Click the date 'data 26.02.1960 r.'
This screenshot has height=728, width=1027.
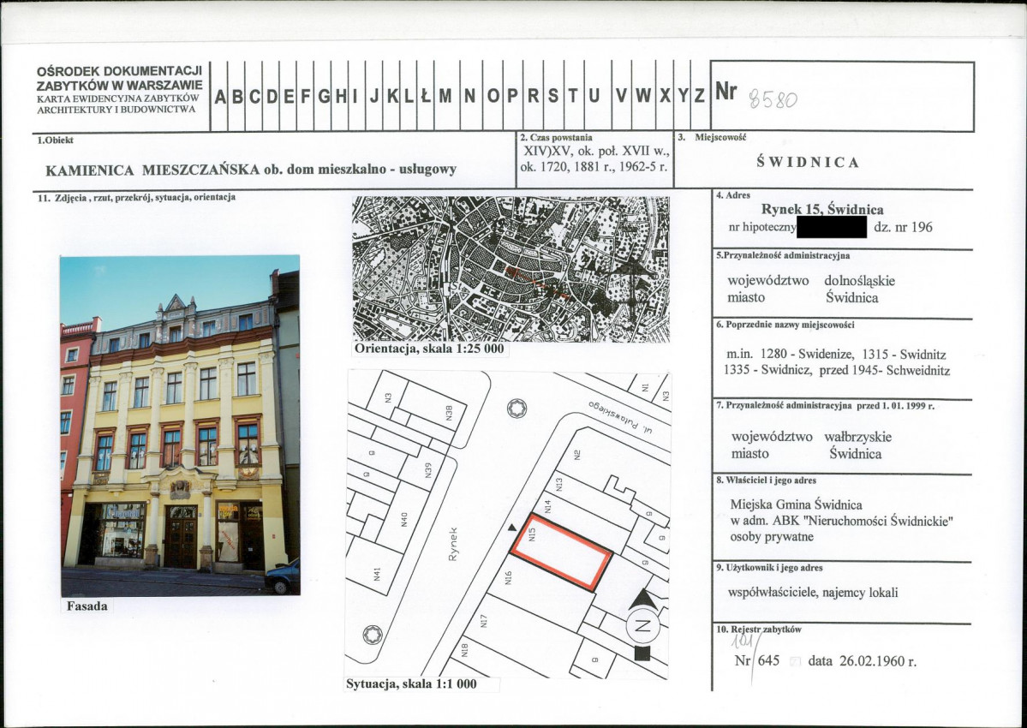point(862,661)
